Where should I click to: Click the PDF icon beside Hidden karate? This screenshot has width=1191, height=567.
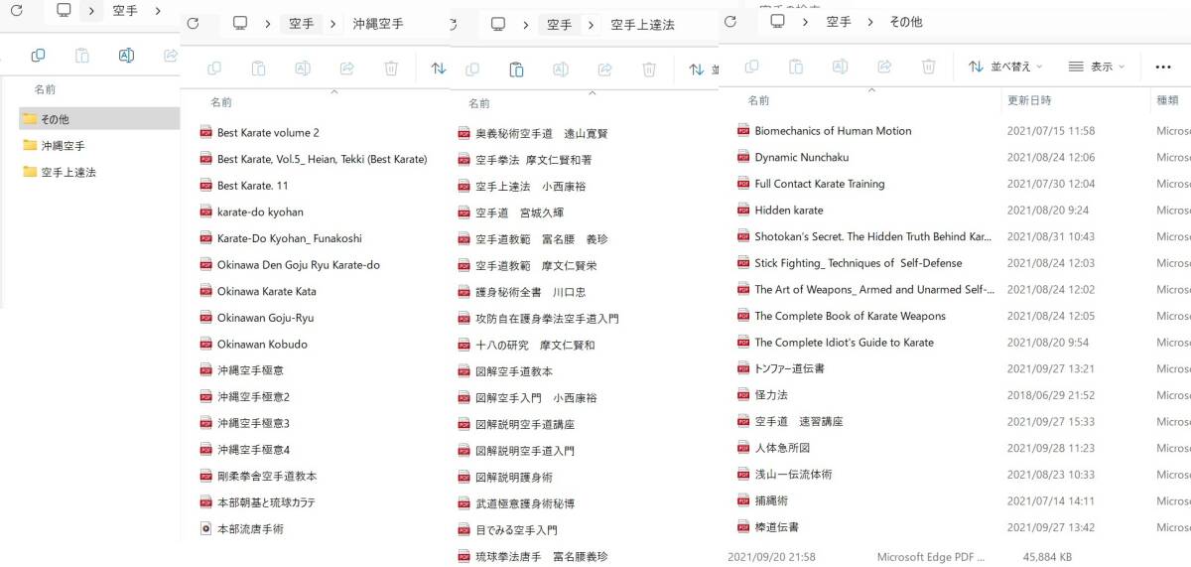[743, 211]
